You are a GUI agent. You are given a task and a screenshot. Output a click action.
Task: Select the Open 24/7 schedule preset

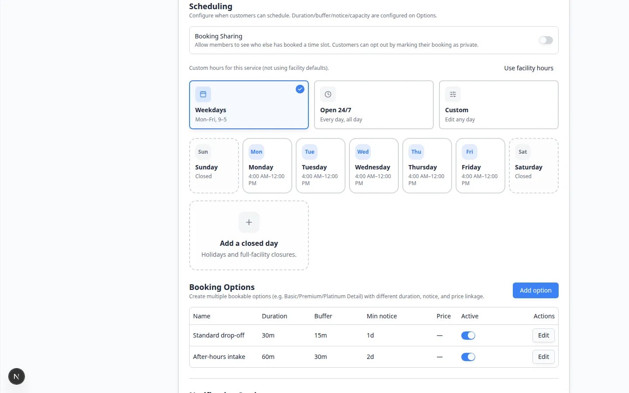374,105
